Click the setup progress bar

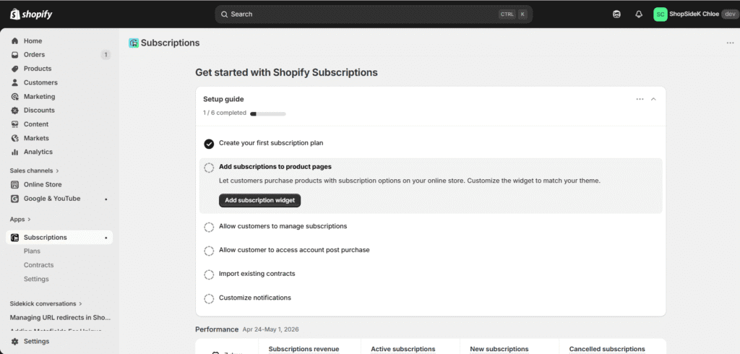click(x=268, y=113)
